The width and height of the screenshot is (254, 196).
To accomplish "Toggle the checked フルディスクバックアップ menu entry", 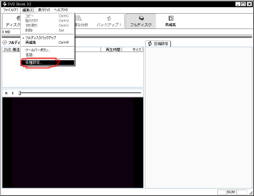I will pyautogui.click(x=48, y=38).
